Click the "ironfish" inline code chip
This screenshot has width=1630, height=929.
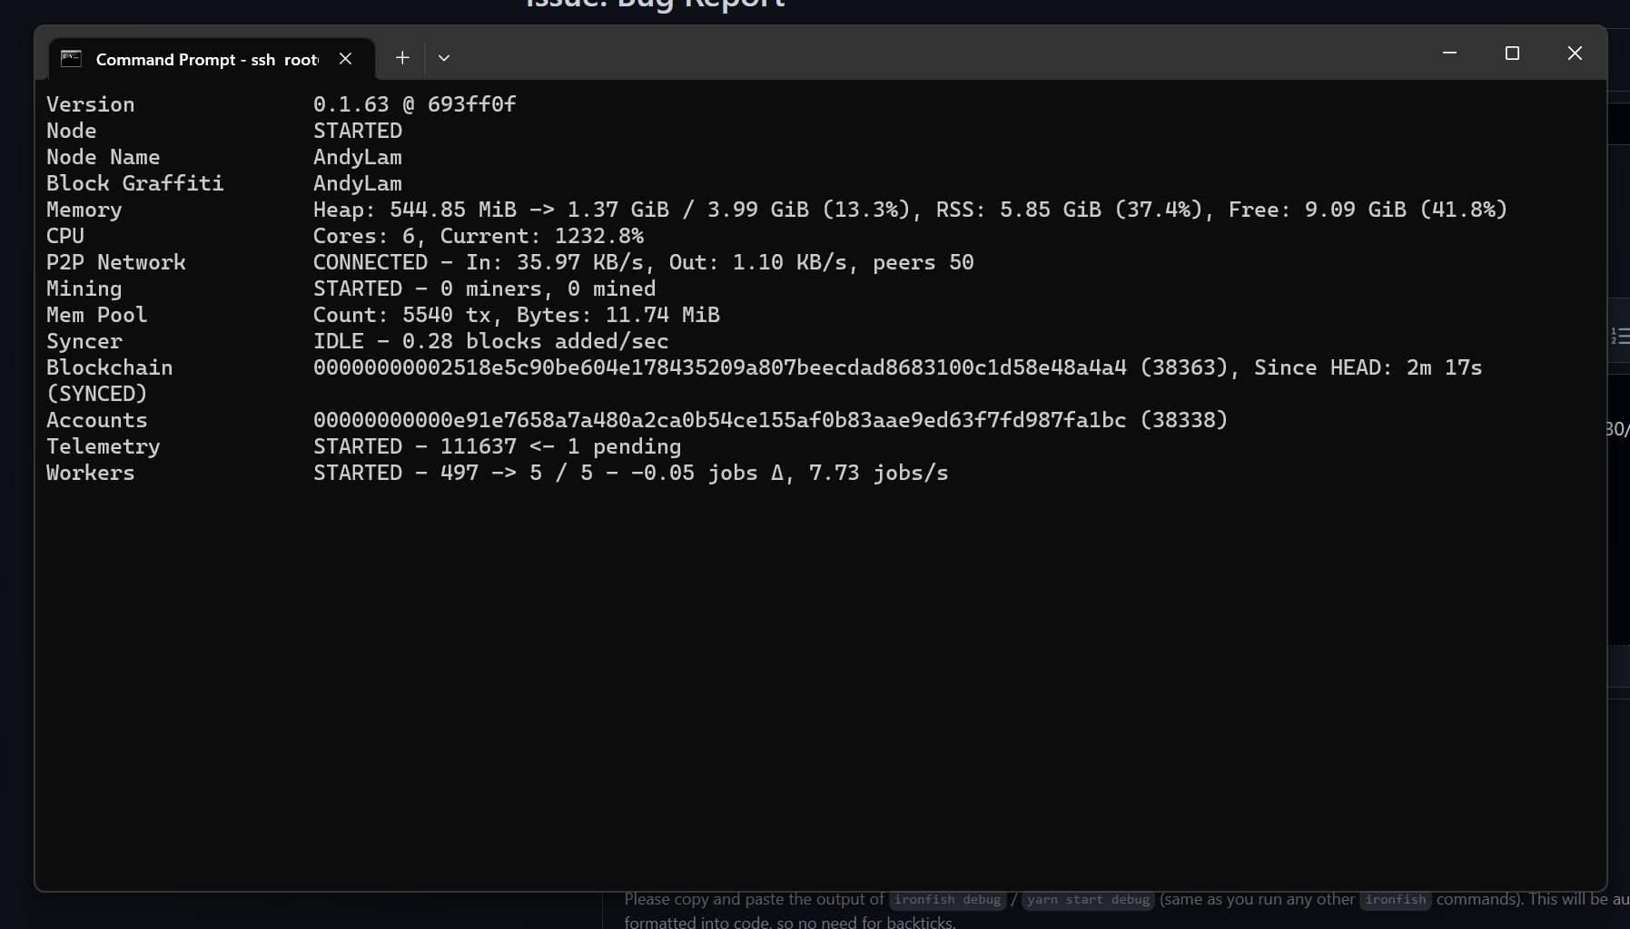coord(1396,900)
